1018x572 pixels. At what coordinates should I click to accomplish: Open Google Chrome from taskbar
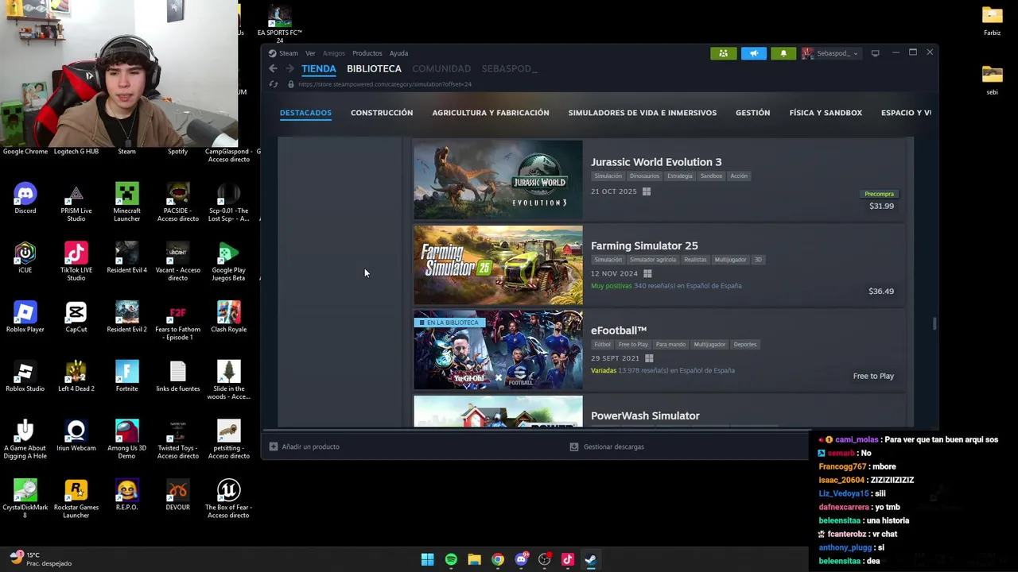498,559
